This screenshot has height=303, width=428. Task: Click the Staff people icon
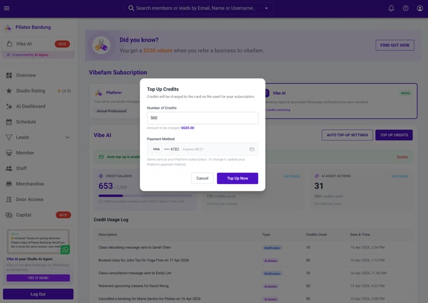9,168
